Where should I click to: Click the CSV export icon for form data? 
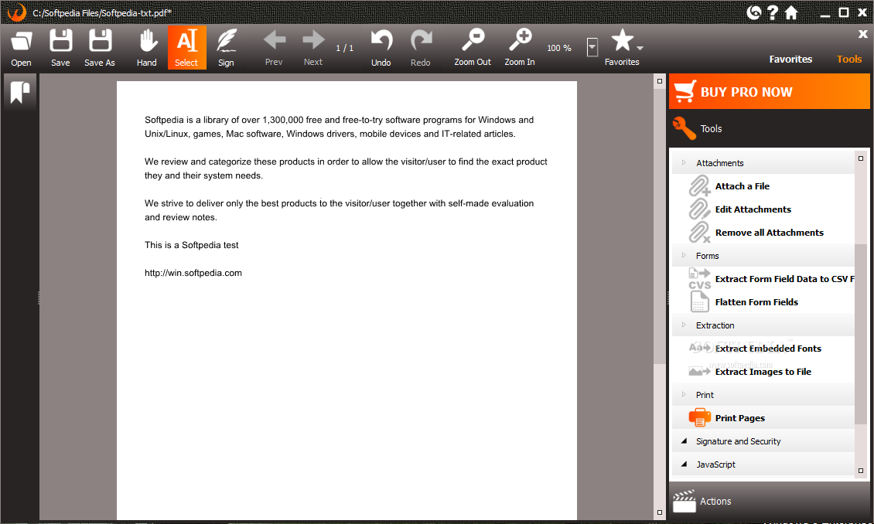coord(699,279)
